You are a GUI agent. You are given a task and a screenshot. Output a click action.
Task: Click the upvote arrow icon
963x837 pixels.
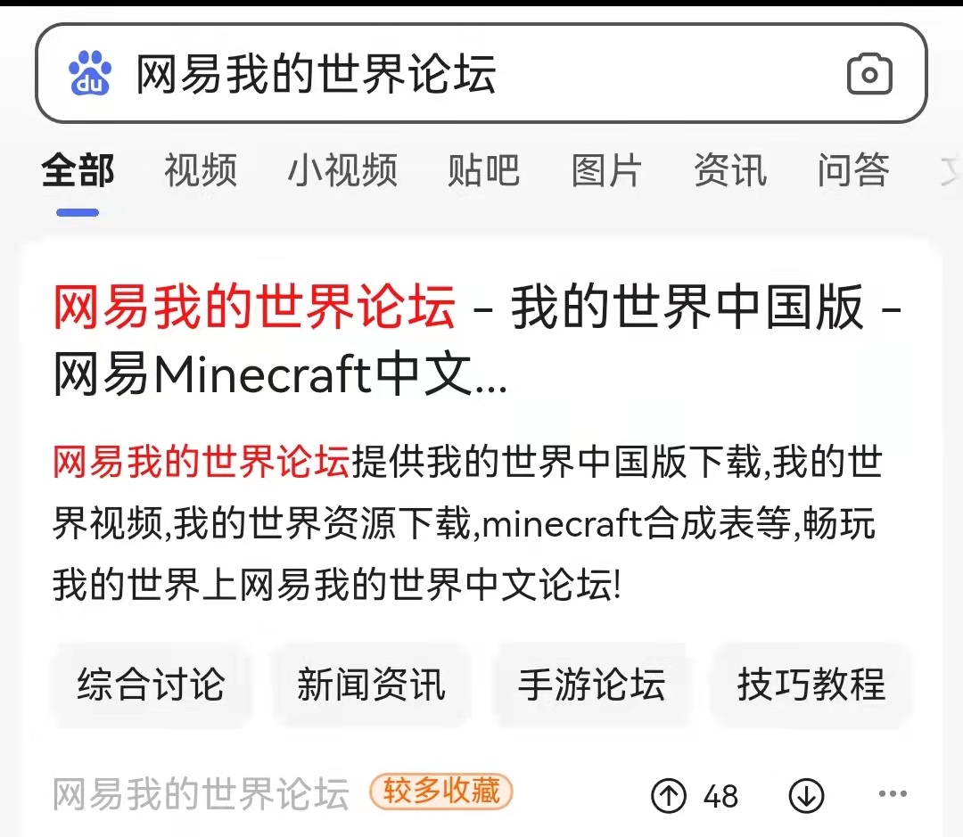pos(668,796)
